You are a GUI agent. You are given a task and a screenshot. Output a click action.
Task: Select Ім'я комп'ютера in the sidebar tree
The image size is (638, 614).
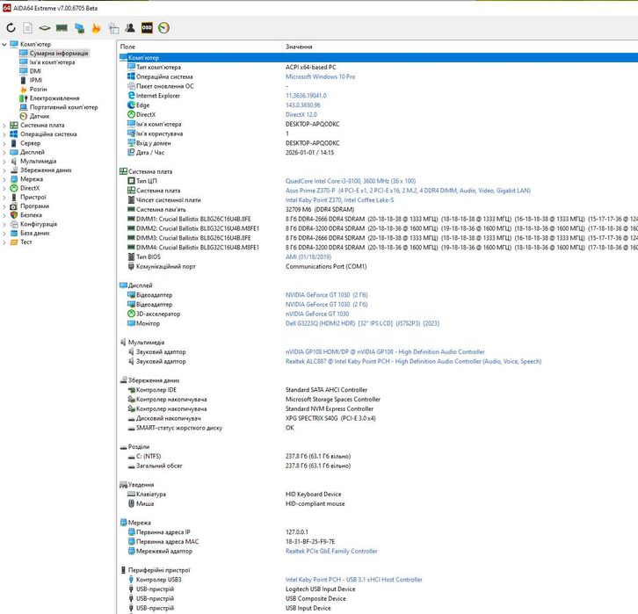(52, 62)
